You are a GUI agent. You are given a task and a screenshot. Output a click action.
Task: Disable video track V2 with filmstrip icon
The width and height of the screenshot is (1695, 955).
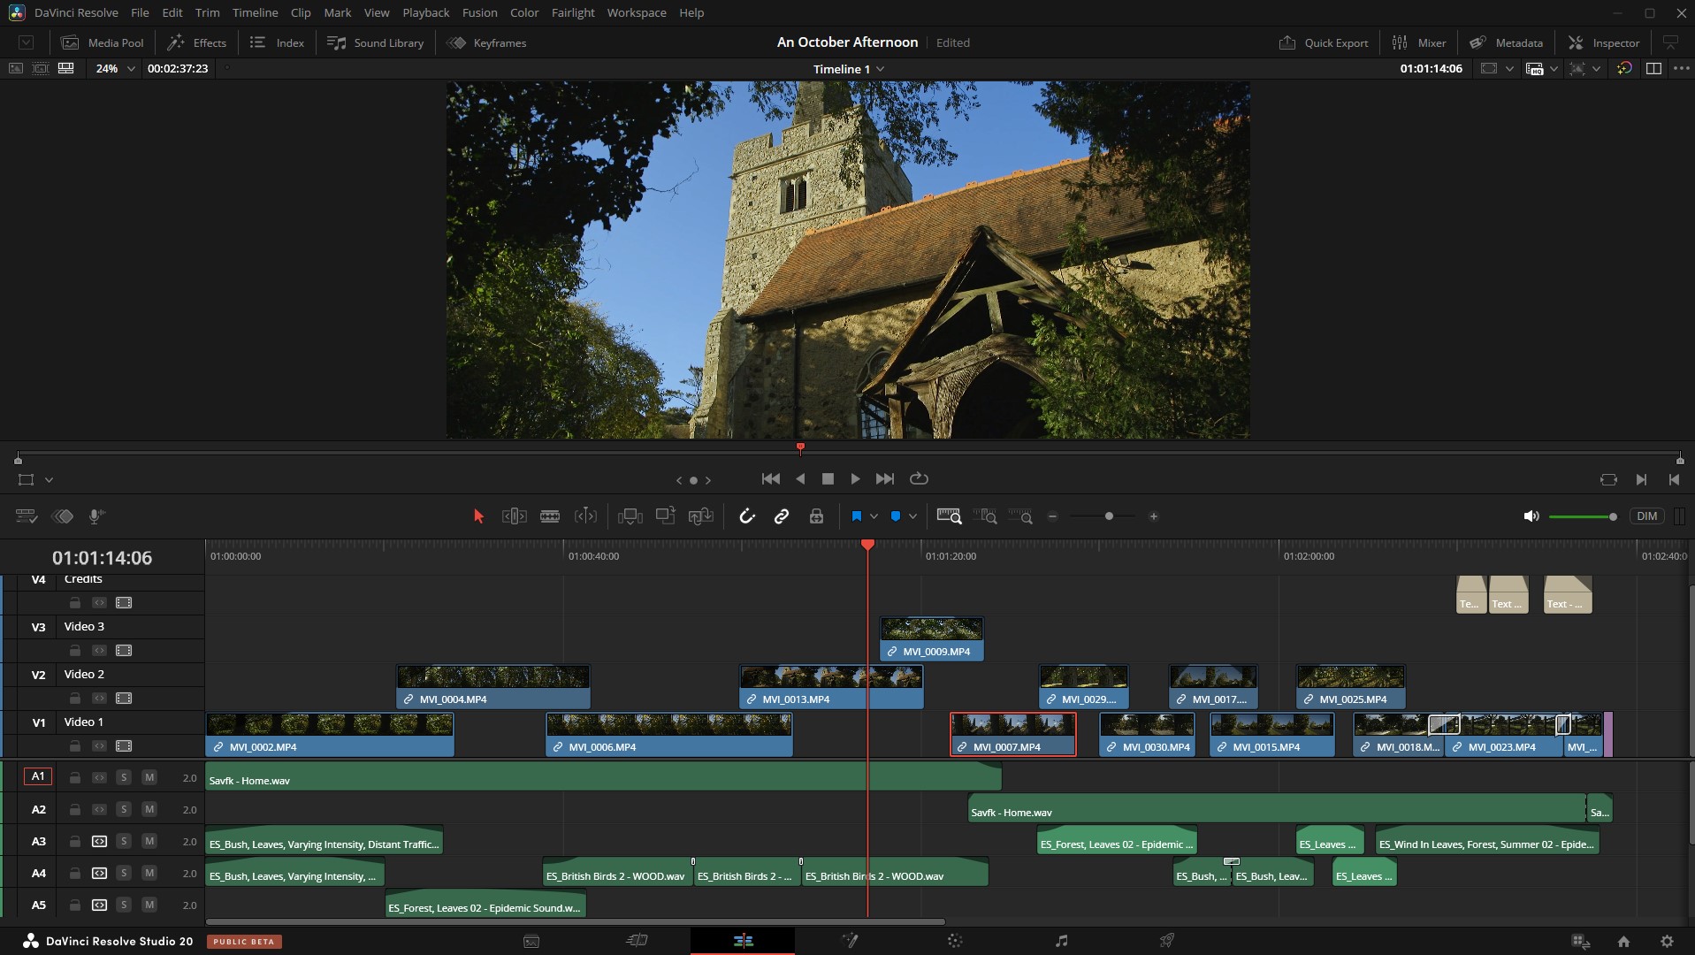[124, 698]
